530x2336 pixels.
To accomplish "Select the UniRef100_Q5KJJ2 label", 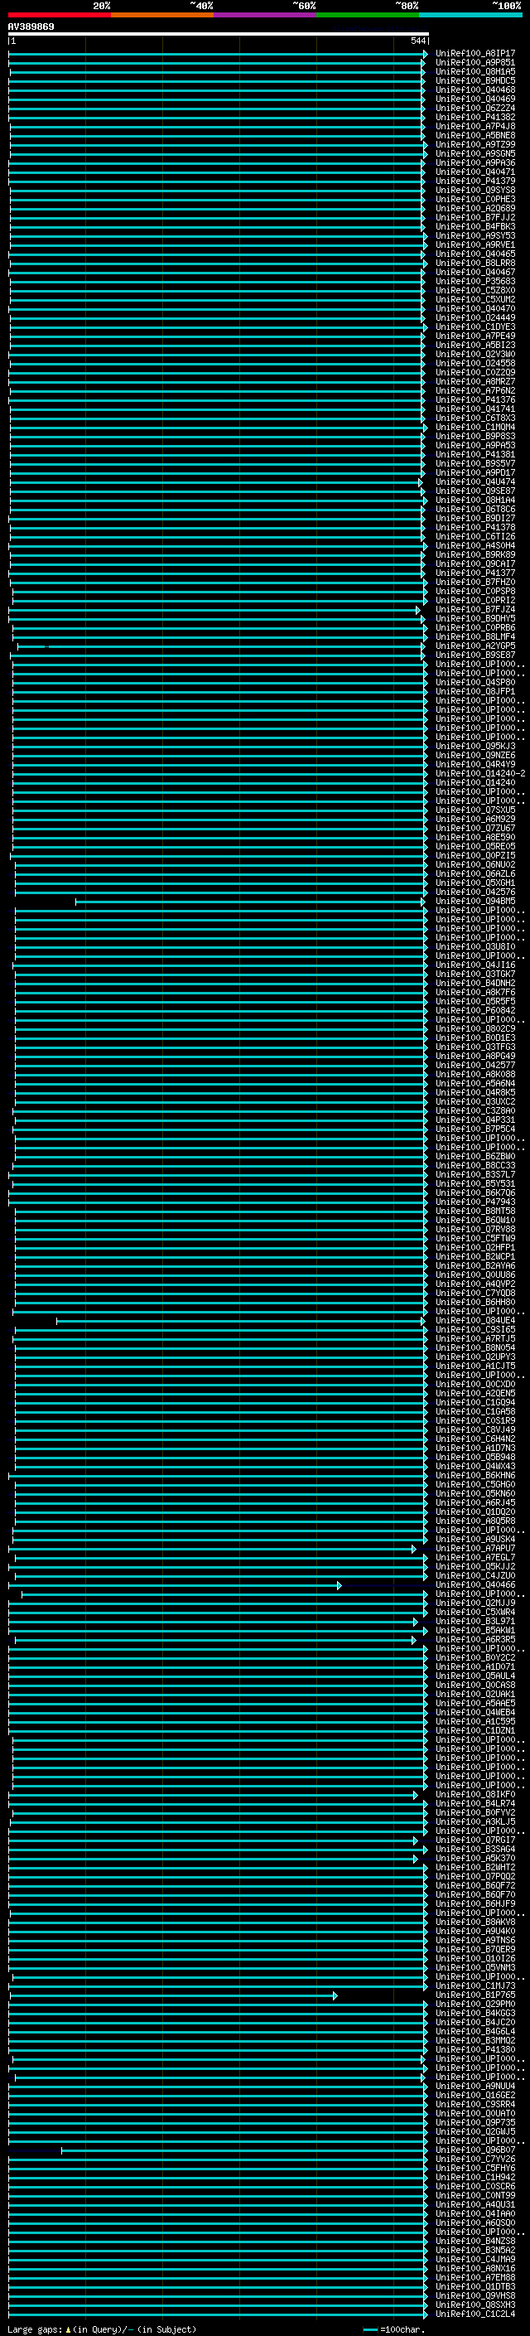I will pos(475,1567).
